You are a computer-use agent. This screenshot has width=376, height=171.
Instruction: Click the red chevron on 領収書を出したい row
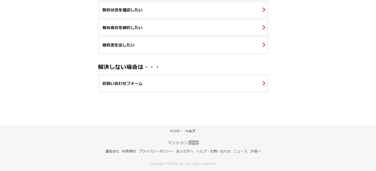point(264,45)
